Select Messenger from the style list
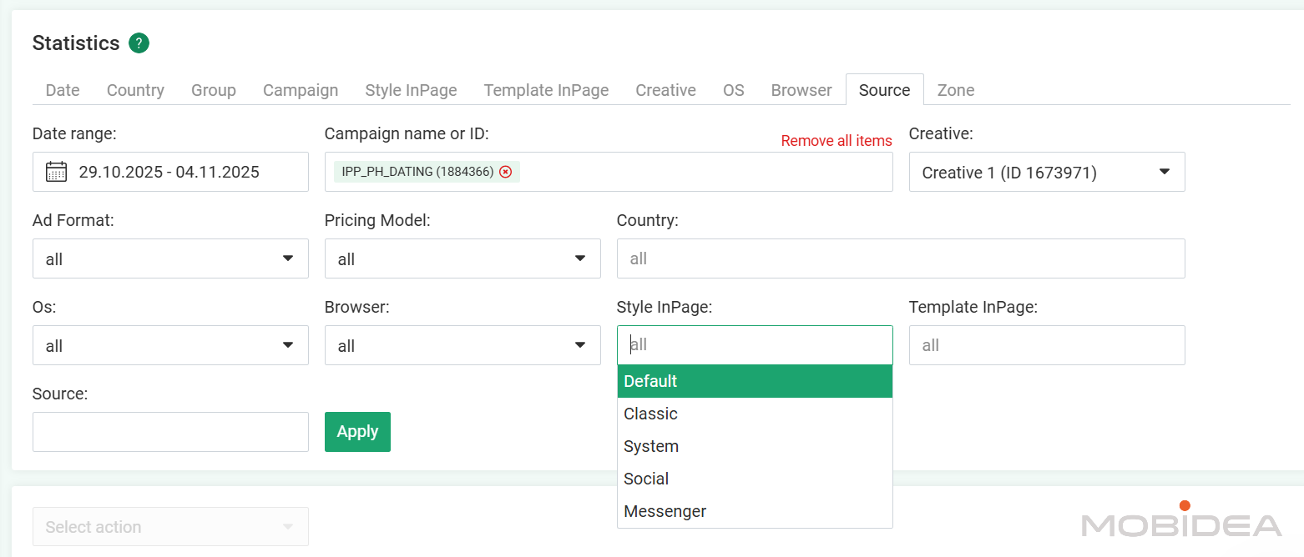Image resolution: width=1304 pixels, height=557 pixels. [x=755, y=511]
